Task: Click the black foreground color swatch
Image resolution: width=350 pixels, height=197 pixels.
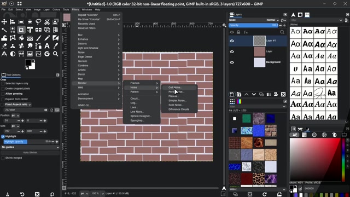Action: coord(28,62)
